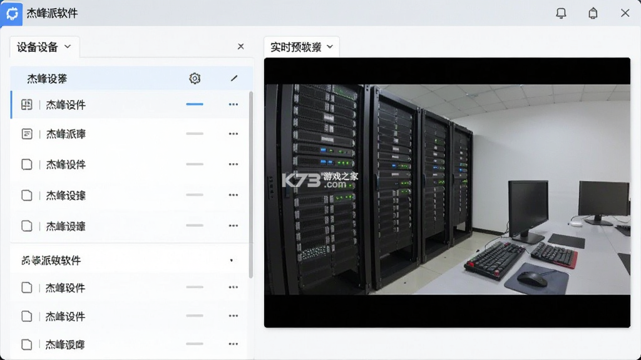Image resolution: width=641 pixels, height=360 pixels.
Task: Click the blue app logo icon
Action: point(11,13)
